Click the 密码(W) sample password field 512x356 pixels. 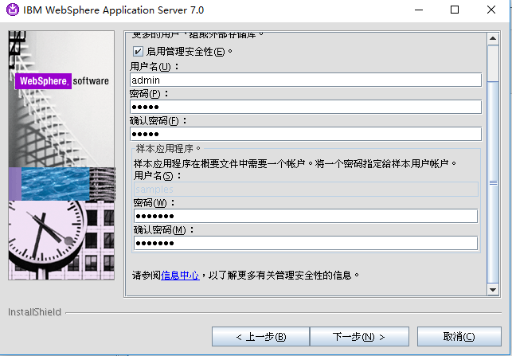click(x=306, y=216)
